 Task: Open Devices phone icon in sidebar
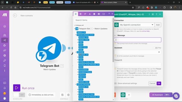click(5, 65)
